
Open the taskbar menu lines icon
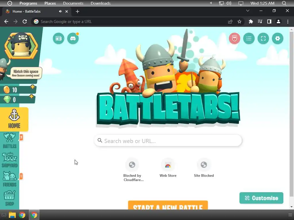tap(290, 215)
